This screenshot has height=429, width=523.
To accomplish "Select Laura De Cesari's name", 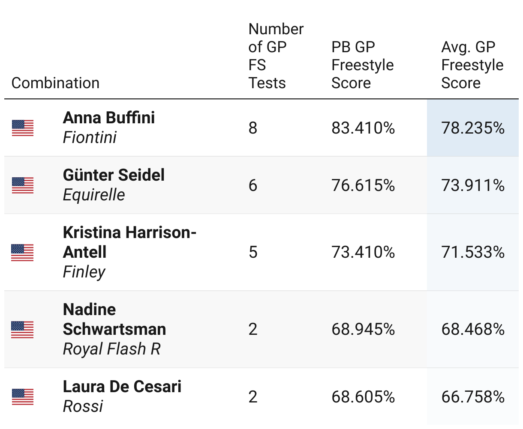I will (x=122, y=387).
